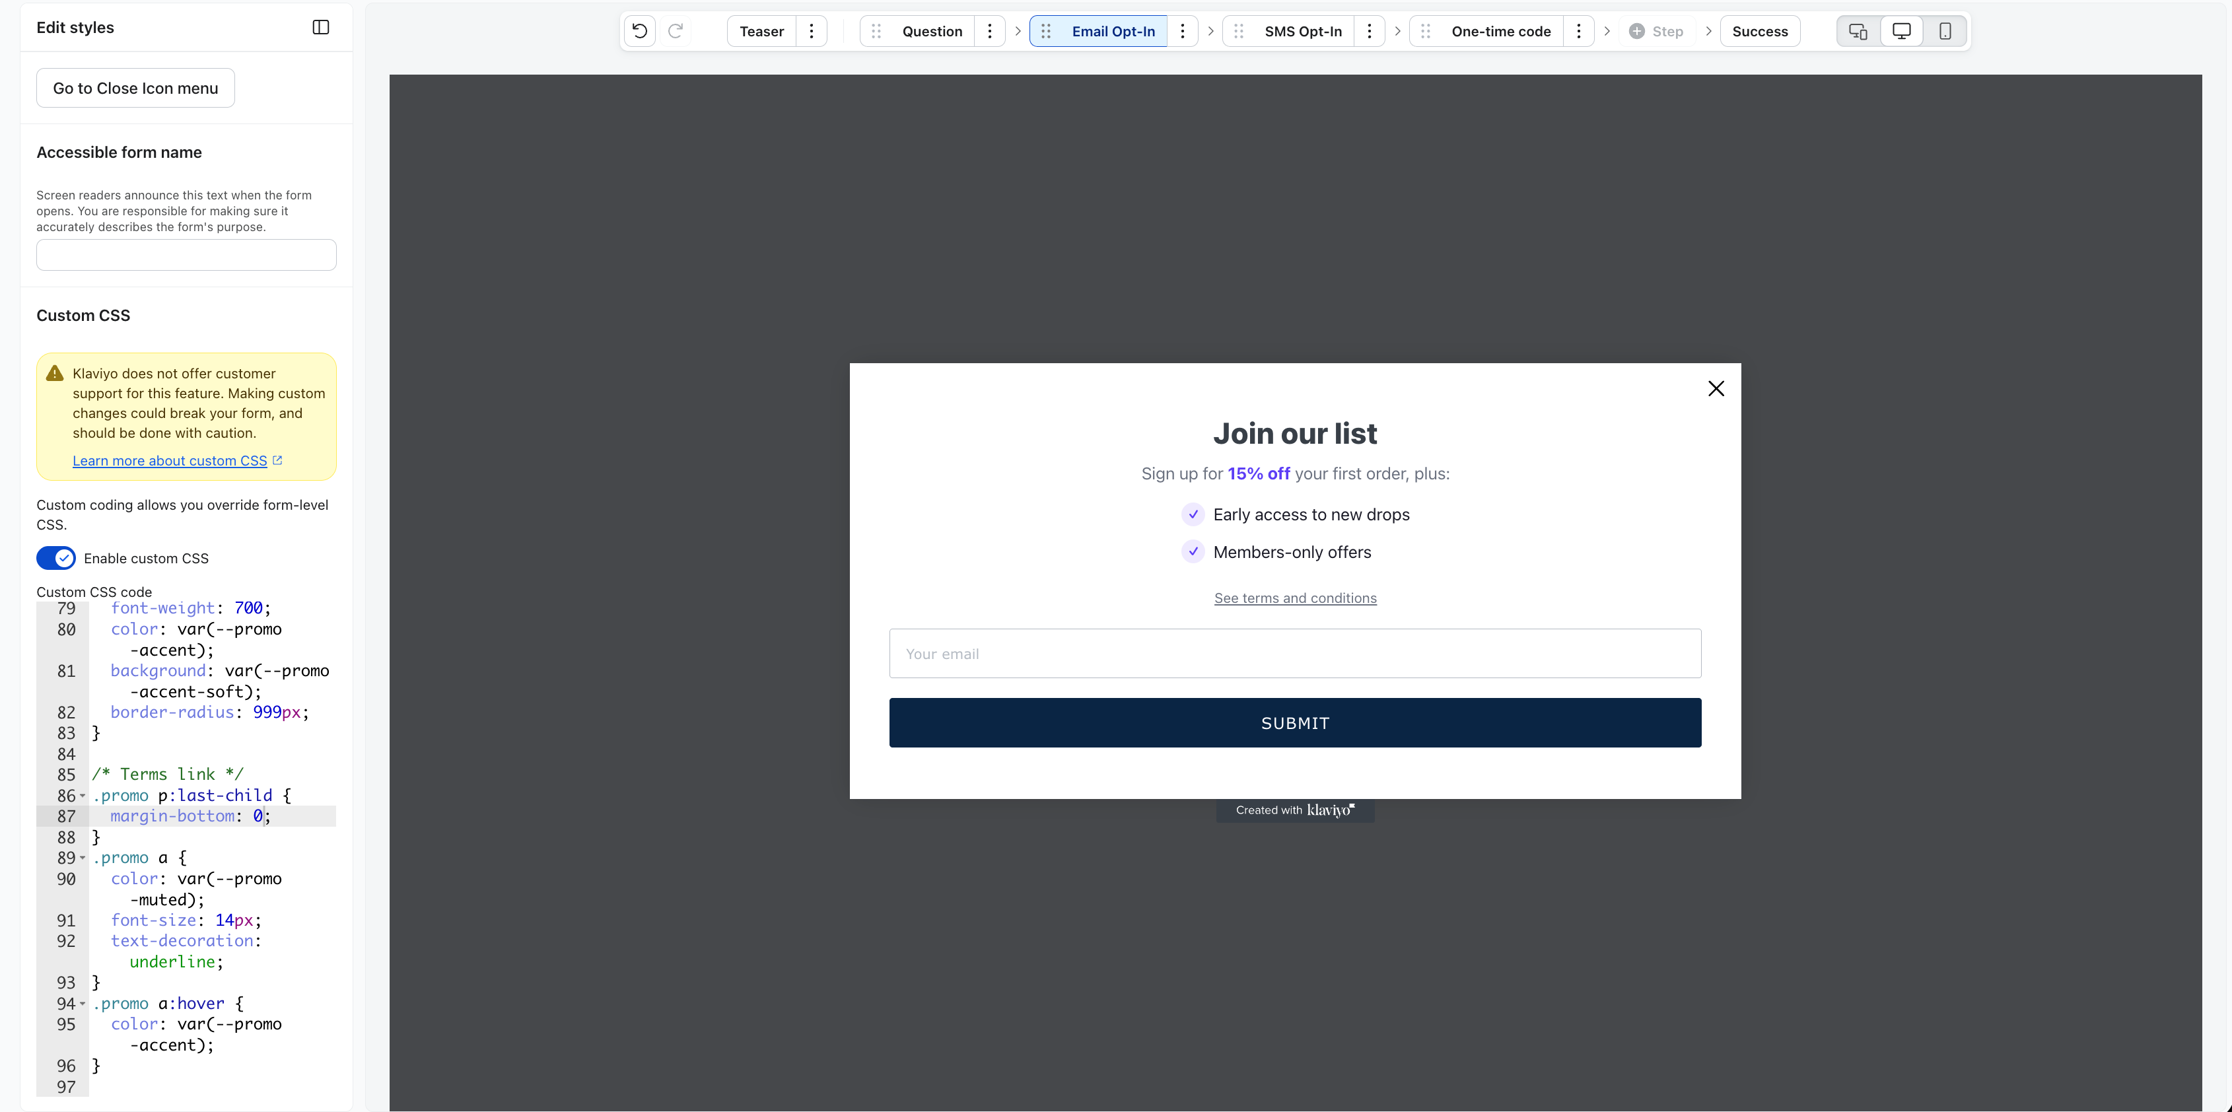Click the Email Opt-In drag handle
Viewport: 2232px width, 1112px height.
click(1046, 31)
